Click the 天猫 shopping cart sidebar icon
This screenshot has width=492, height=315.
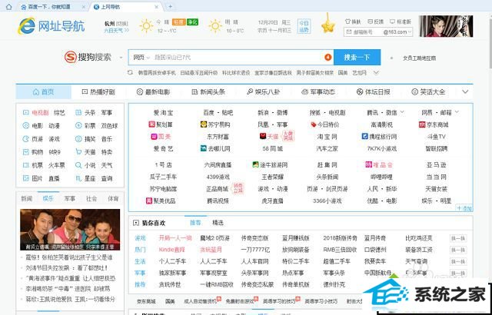point(78,152)
